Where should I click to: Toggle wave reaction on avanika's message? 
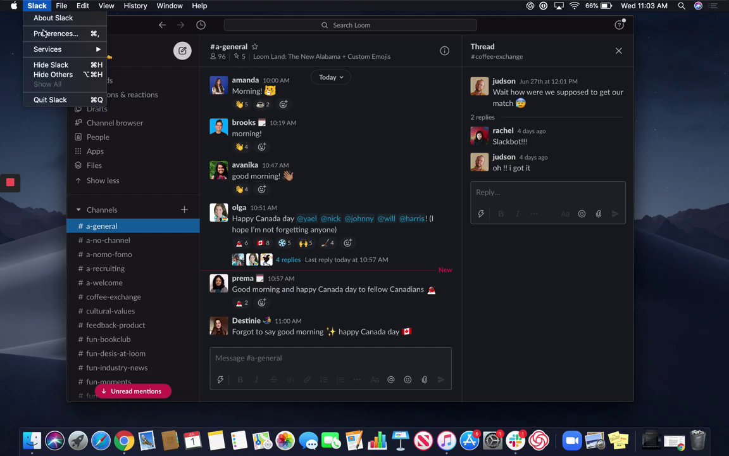point(241,189)
